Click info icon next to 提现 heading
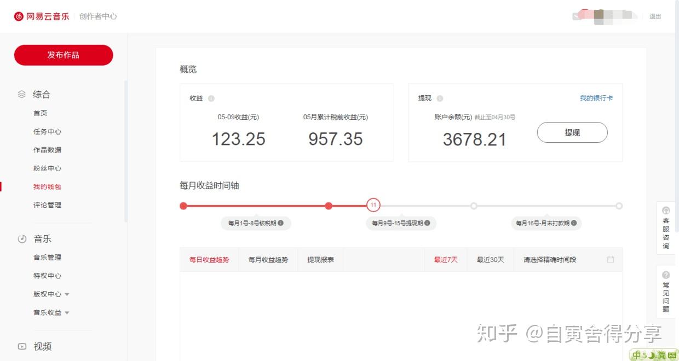 [x=440, y=98]
